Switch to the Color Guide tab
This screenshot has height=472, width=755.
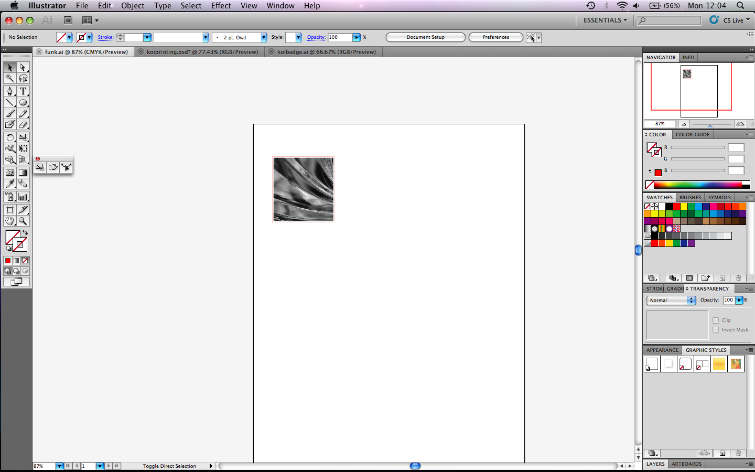692,135
